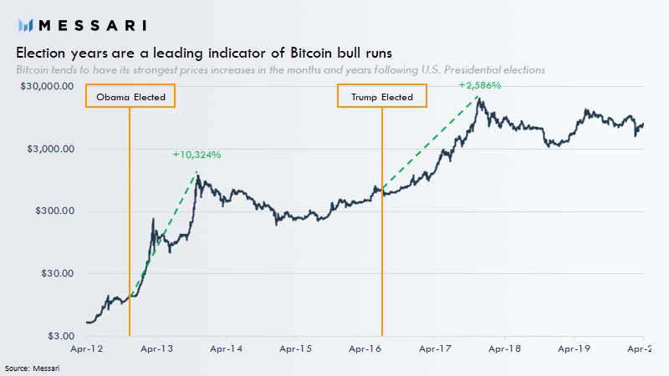Click the +2,586% gain label
The width and height of the screenshot is (669, 376).
click(479, 85)
